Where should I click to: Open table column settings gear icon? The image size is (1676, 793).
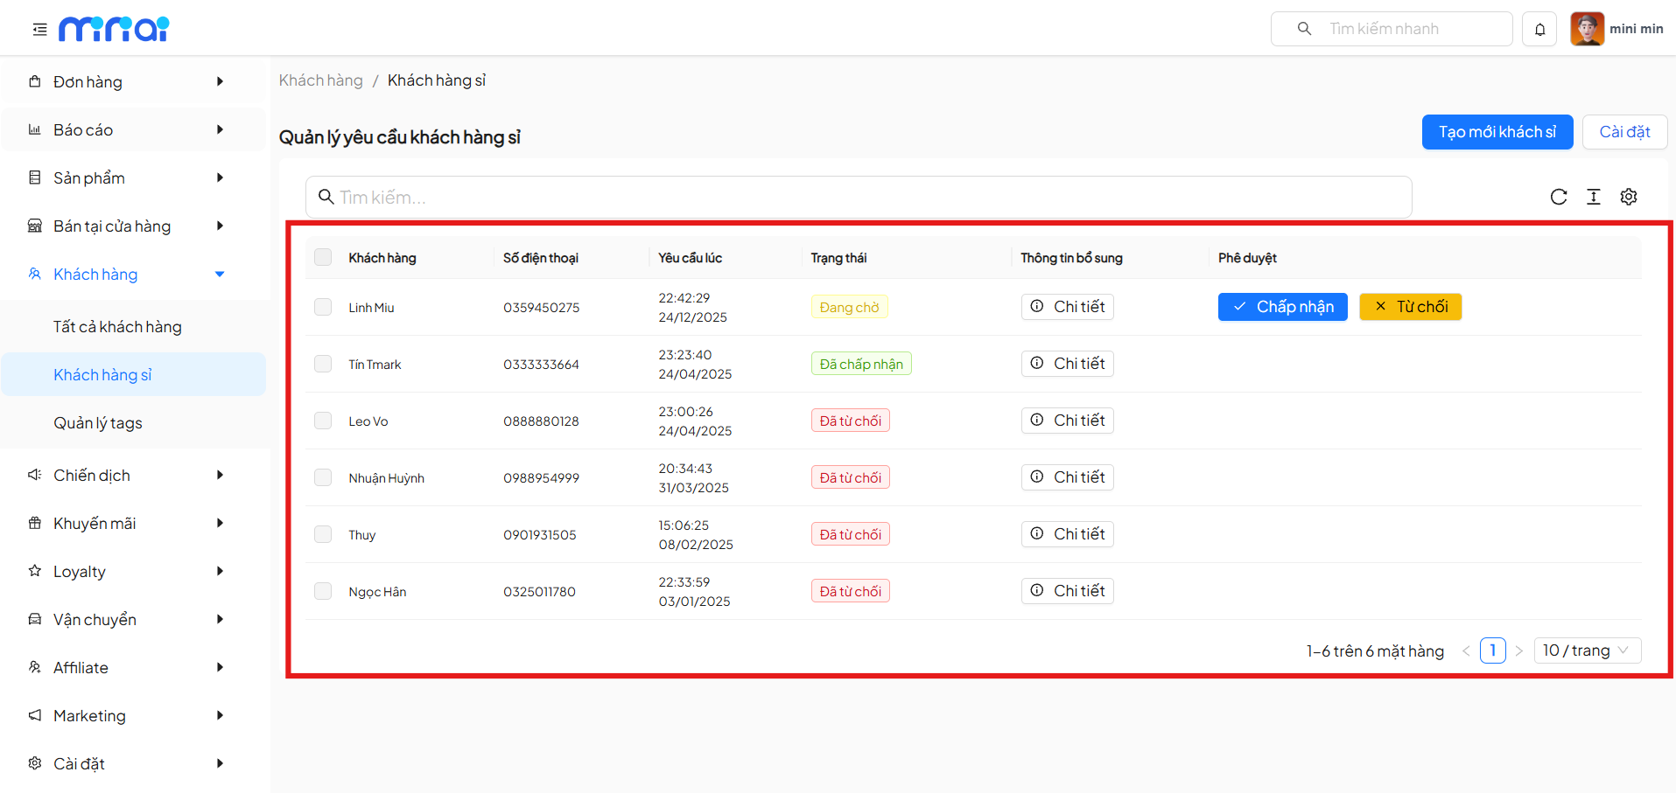tap(1628, 197)
